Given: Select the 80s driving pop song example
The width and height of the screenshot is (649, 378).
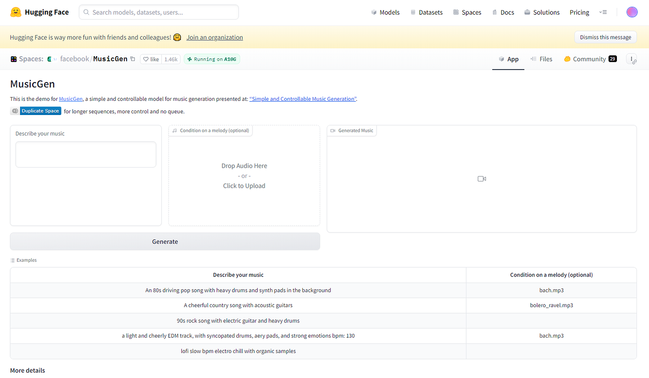Looking at the screenshot, I should click(x=238, y=290).
